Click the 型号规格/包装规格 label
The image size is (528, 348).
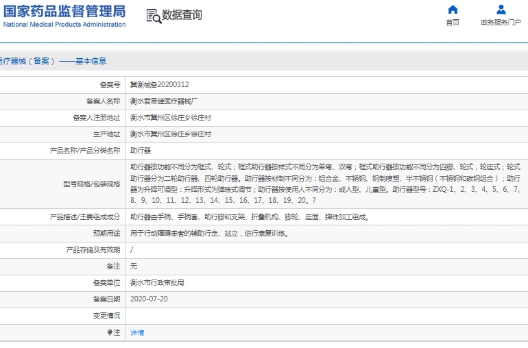(92, 184)
